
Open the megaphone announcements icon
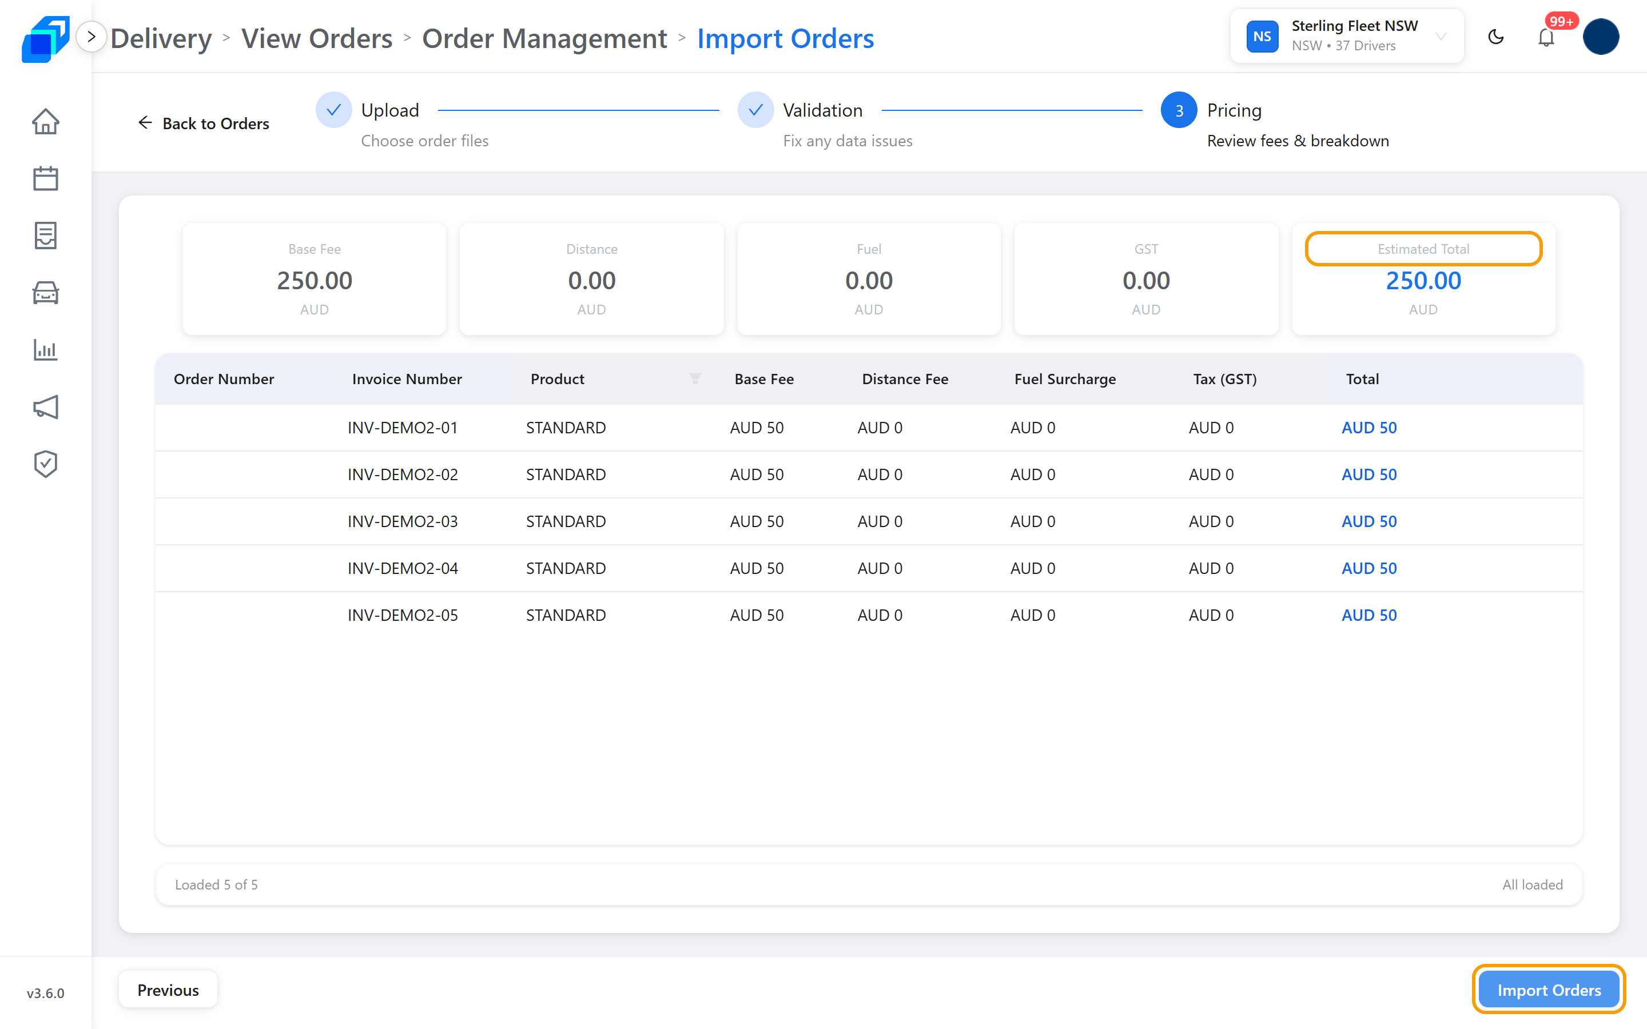[x=46, y=407]
